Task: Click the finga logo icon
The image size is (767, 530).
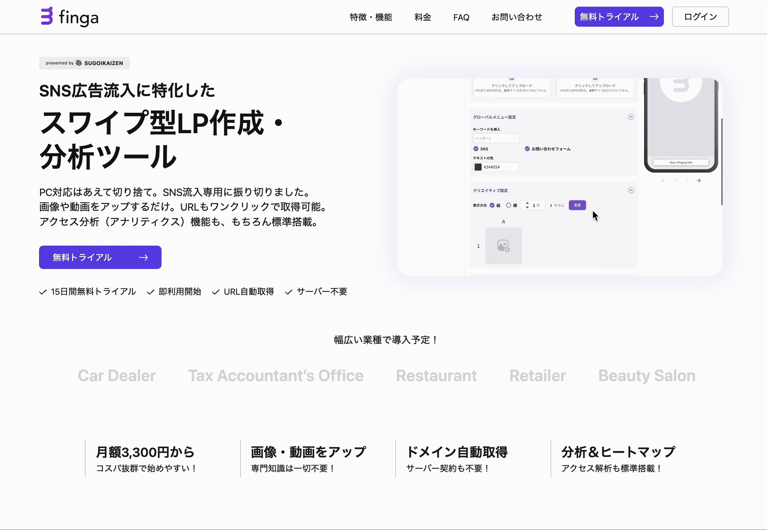Action: (47, 16)
